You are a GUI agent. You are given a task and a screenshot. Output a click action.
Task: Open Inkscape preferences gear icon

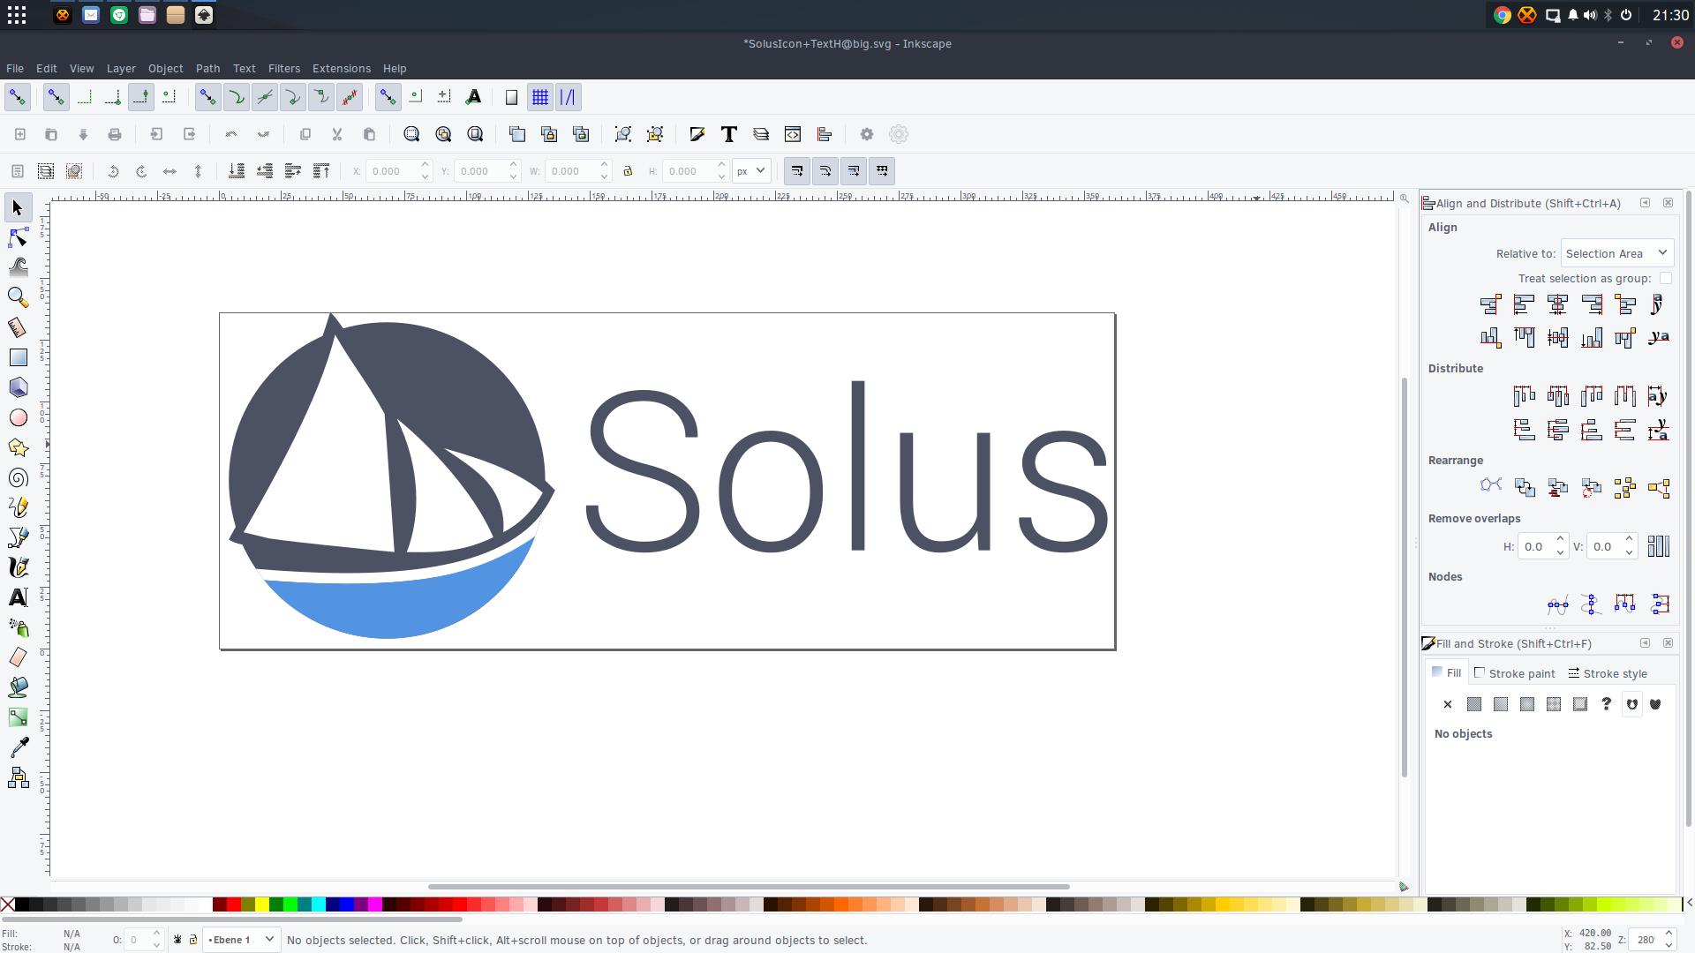(867, 134)
